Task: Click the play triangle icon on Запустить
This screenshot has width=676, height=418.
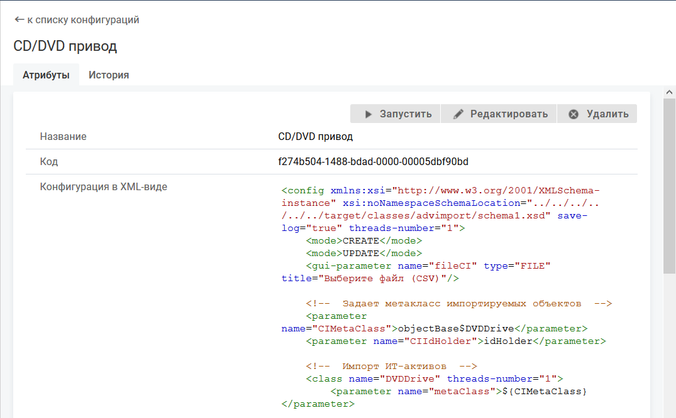Action: click(x=368, y=114)
